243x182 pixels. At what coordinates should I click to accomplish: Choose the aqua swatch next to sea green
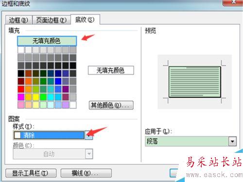(51, 89)
